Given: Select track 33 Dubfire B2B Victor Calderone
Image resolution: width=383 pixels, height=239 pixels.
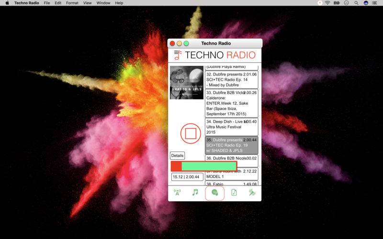Looking at the screenshot, I should pos(231,103).
